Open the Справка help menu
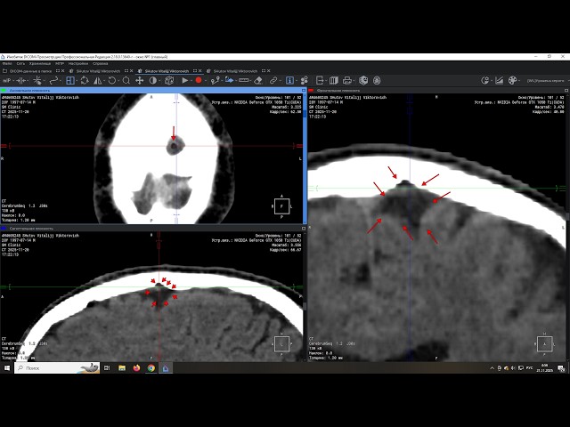 tap(100, 63)
